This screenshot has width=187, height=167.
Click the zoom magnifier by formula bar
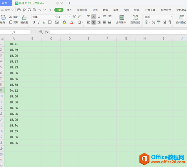coord(41,32)
